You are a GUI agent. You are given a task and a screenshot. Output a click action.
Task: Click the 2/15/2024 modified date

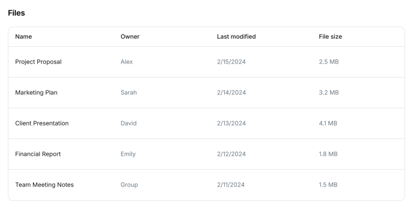pyautogui.click(x=231, y=62)
